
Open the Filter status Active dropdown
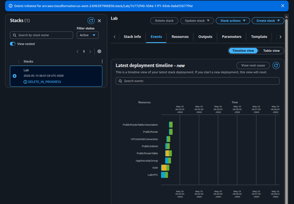88,35
